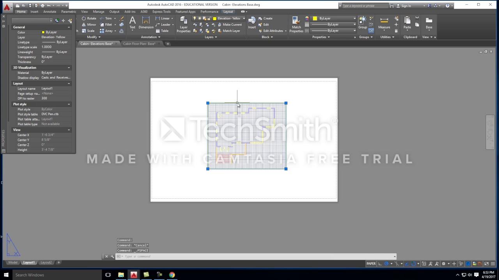Click Edit block

tap(264, 24)
